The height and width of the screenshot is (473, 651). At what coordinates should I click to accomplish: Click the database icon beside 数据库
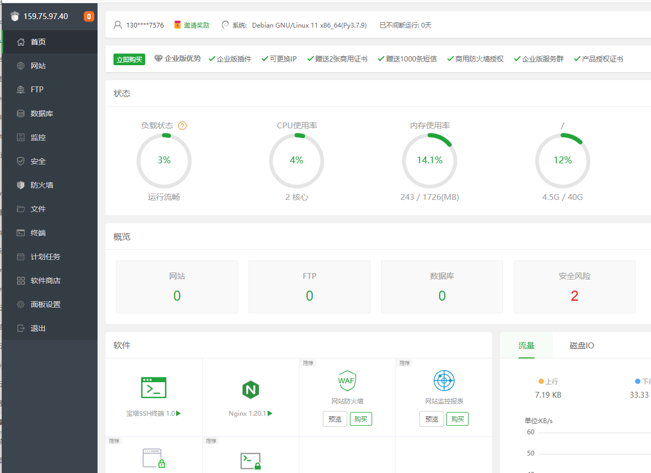(x=21, y=113)
